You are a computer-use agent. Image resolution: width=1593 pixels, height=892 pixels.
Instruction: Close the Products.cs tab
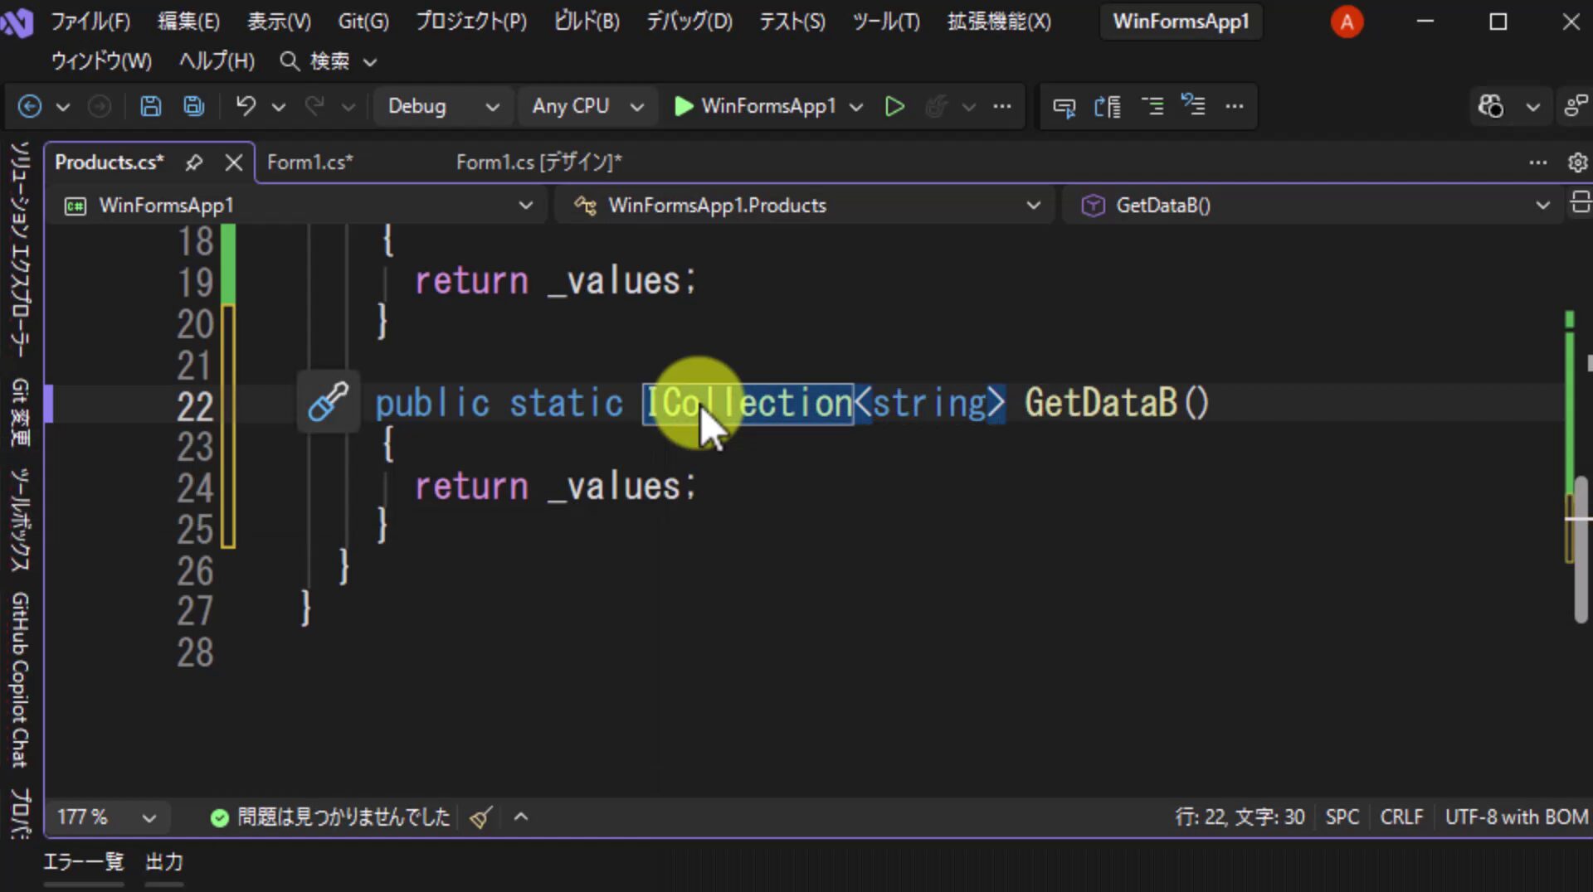(x=234, y=162)
